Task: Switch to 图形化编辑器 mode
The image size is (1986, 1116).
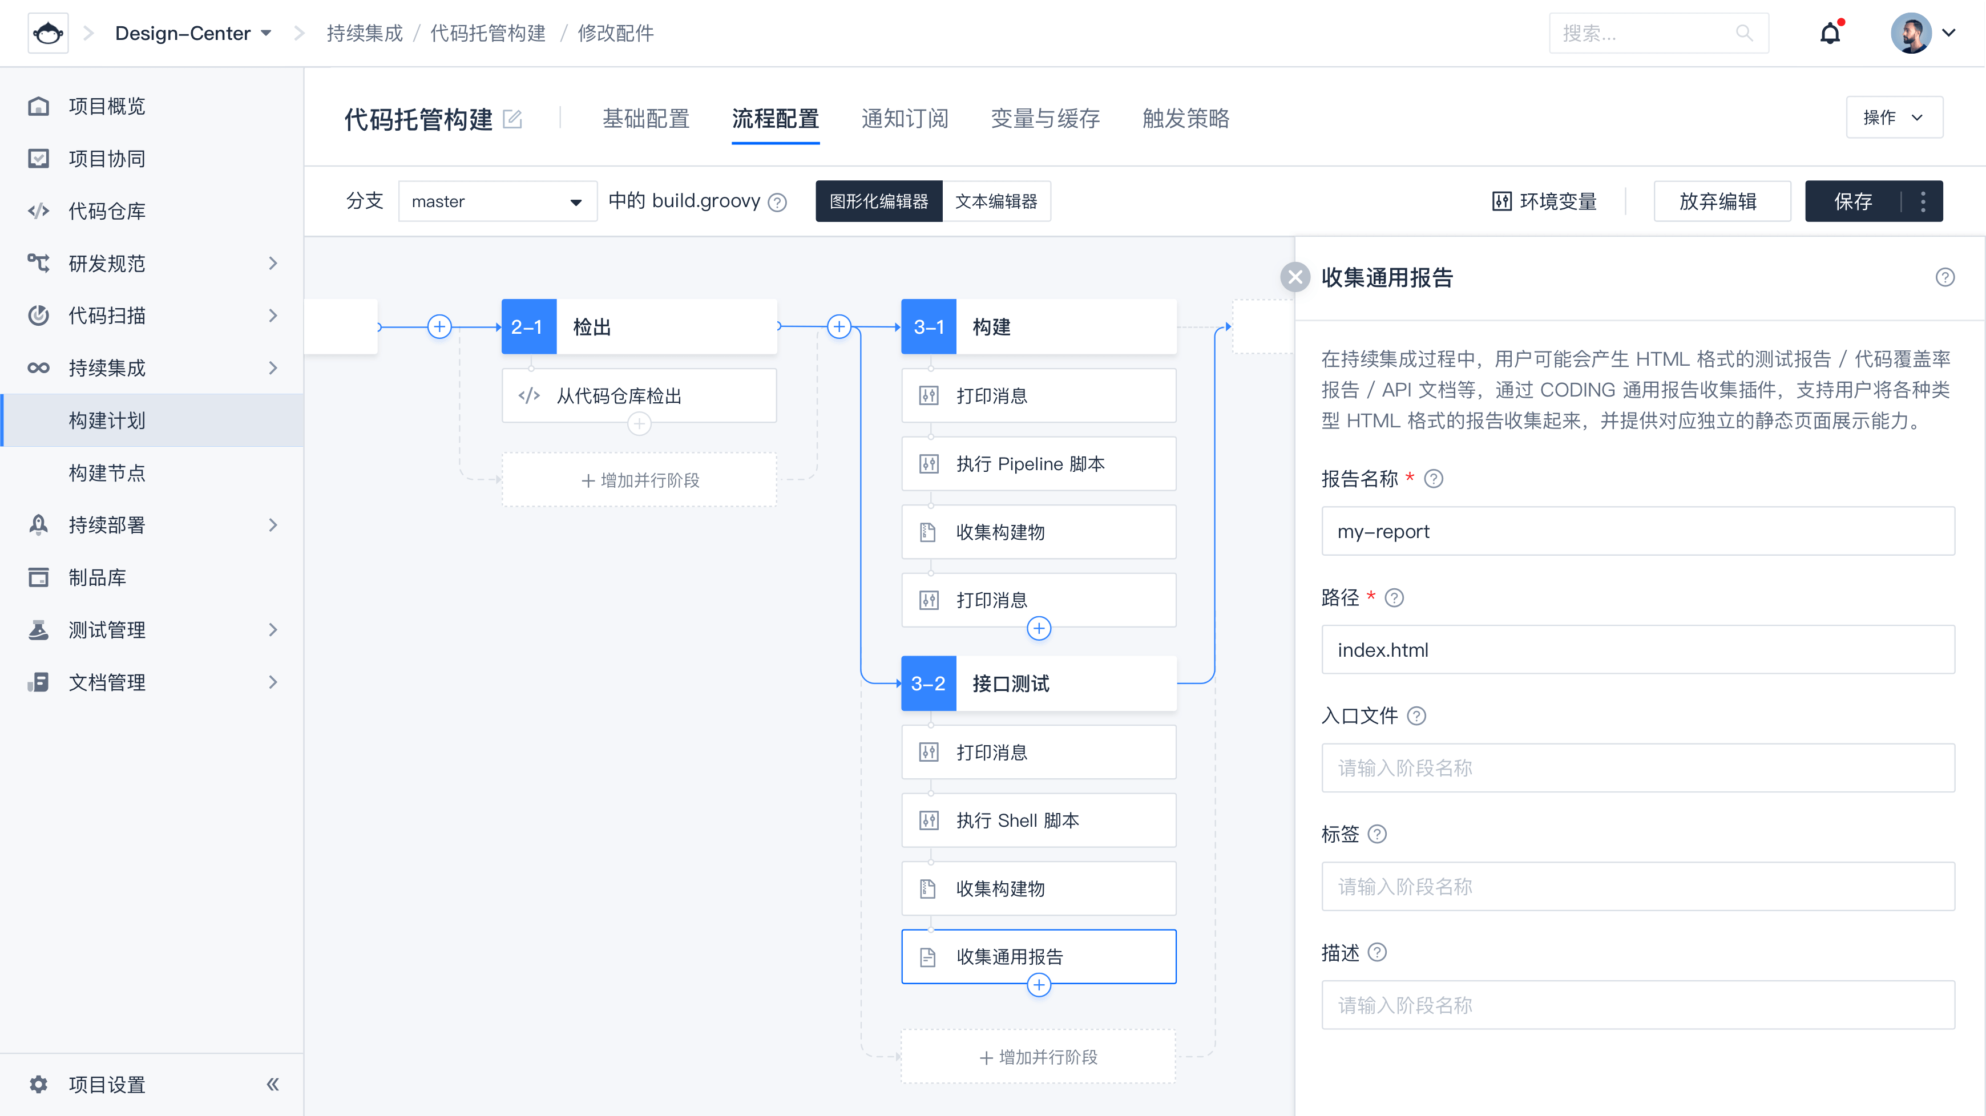Action: click(x=878, y=201)
